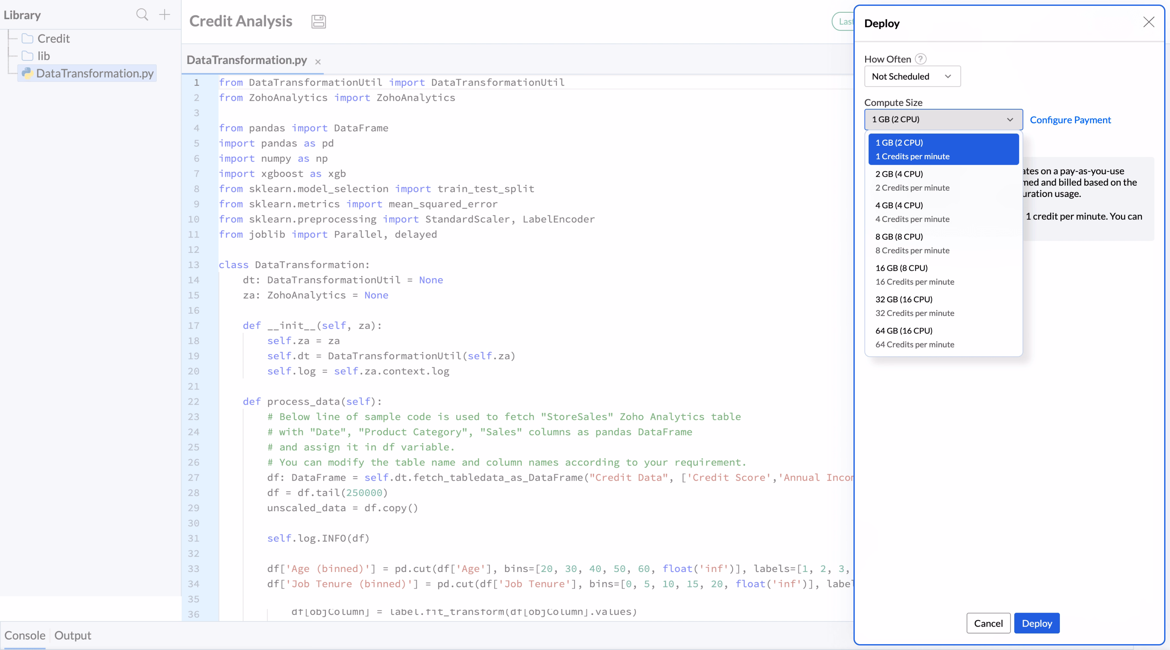Image resolution: width=1170 pixels, height=650 pixels.
Task: Switch to the Output tab
Action: (x=73, y=635)
